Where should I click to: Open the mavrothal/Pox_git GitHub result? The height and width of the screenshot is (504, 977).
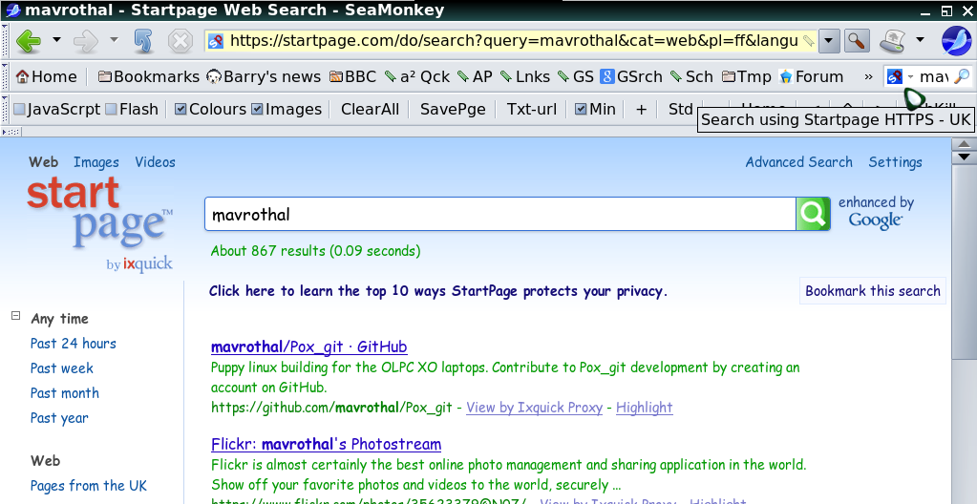click(x=309, y=346)
